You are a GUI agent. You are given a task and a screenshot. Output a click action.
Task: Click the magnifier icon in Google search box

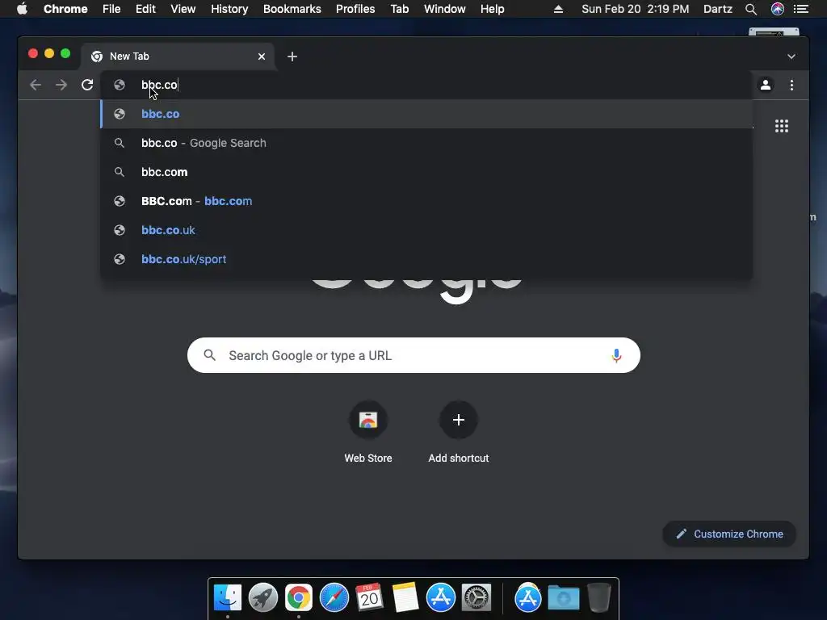pos(209,355)
